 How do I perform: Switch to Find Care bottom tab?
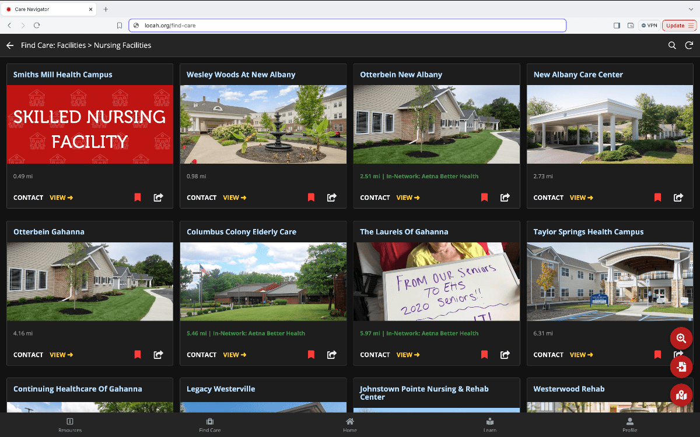coord(210,425)
